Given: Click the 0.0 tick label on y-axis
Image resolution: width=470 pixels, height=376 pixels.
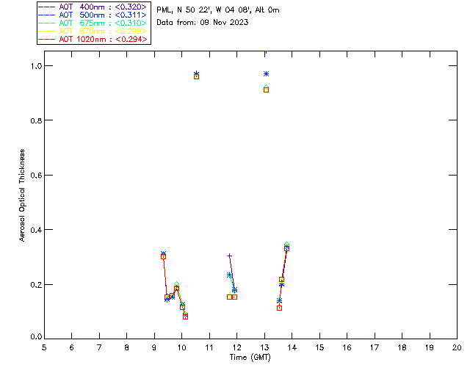Looking at the screenshot, I should [x=35, y=339].
